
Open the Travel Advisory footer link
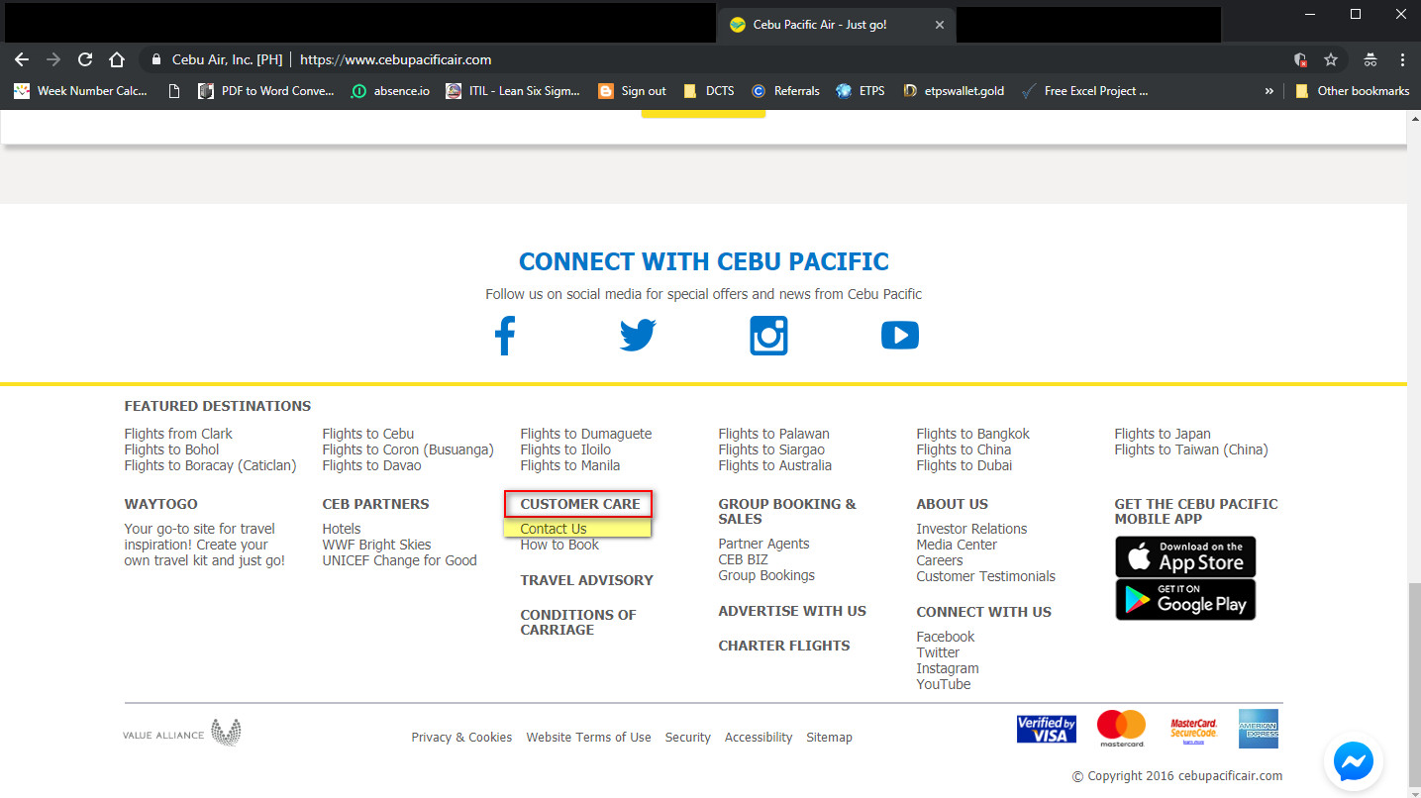(x=587, y=580)
